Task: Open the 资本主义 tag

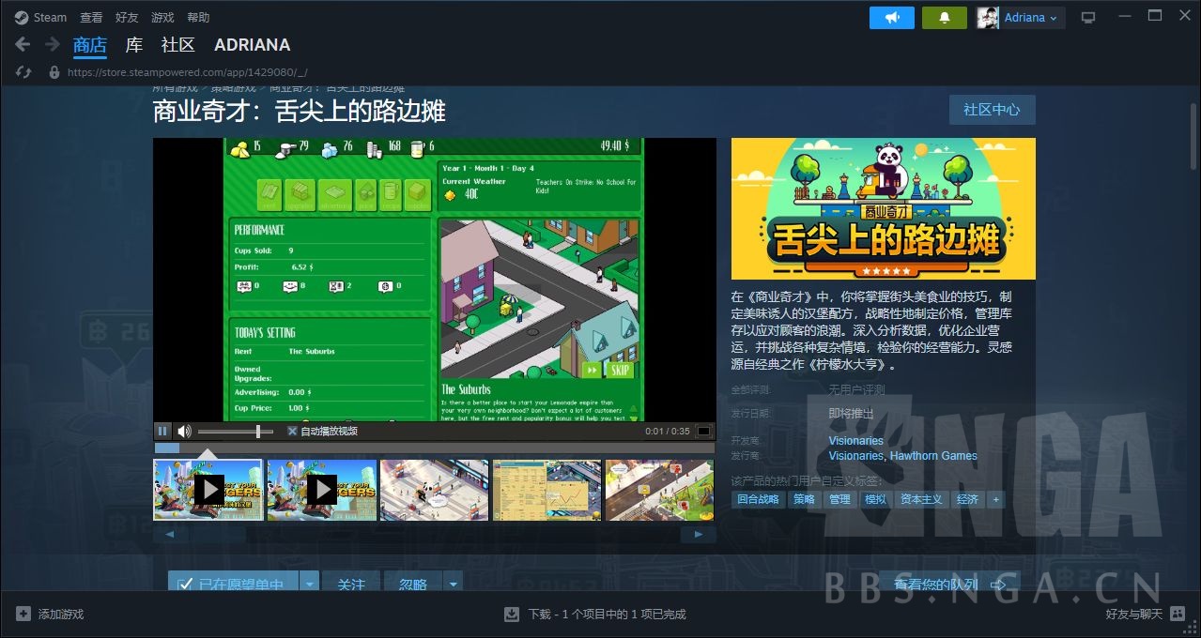Action: tap(921, 499)
